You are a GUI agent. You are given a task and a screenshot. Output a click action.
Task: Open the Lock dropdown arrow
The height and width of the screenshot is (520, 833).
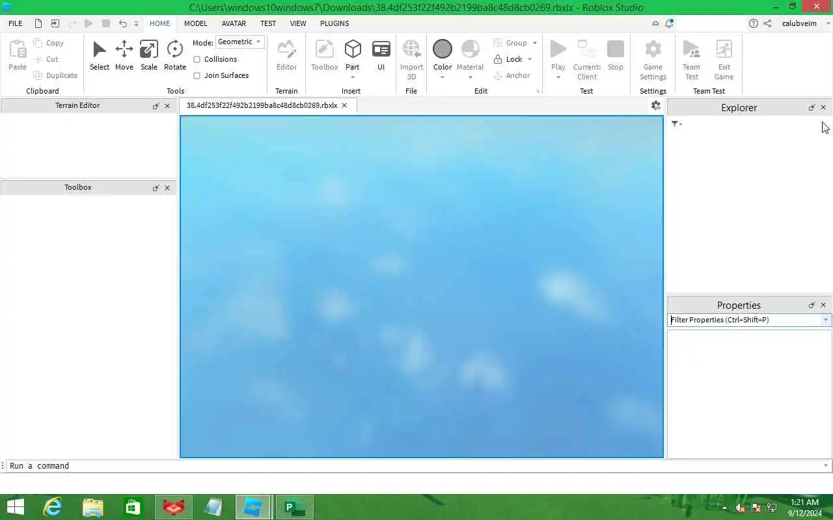tap(529, 59)
